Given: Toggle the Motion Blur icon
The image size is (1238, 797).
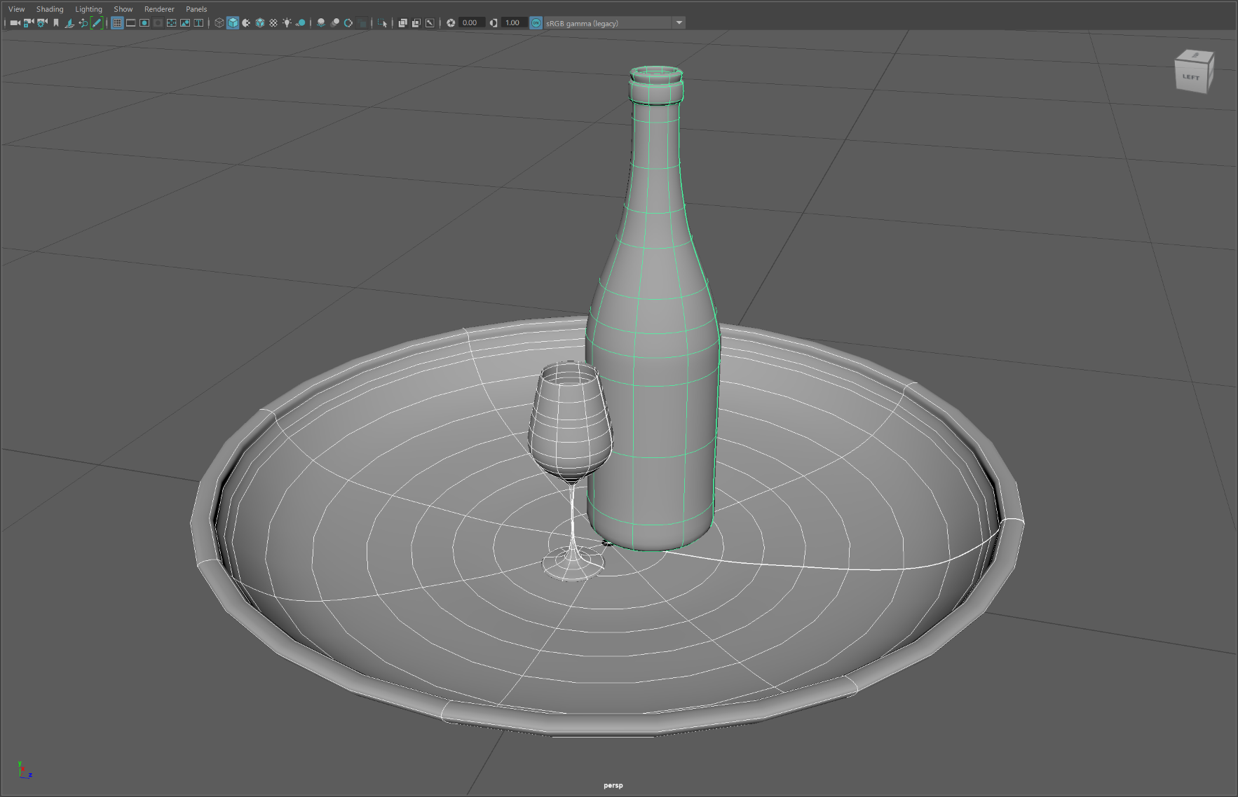Looking at the screenshot, I should 334,23.
